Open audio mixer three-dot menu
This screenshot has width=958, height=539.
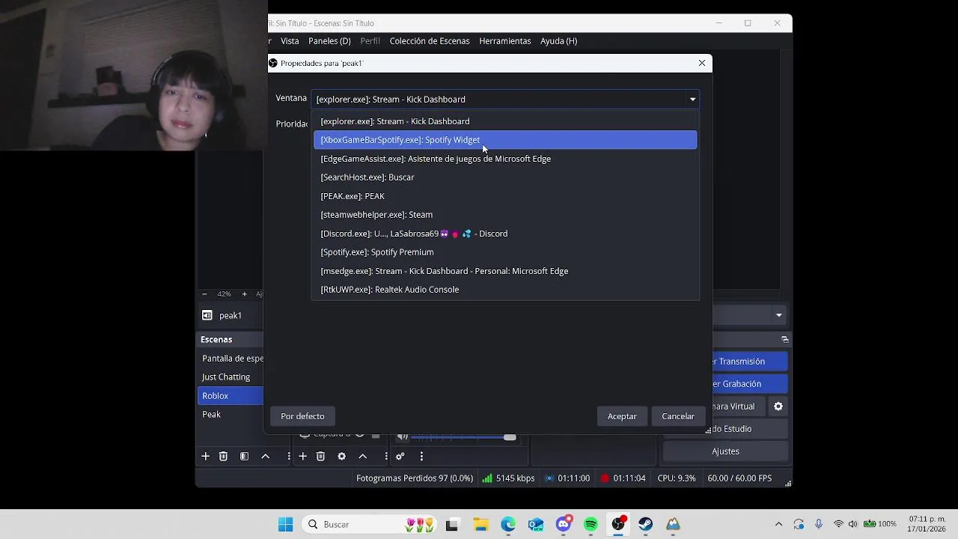[x=421, y=456]
